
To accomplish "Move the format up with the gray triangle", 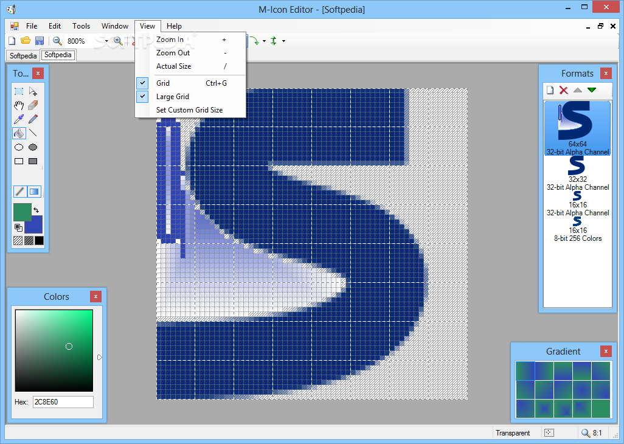I will 577,90.
